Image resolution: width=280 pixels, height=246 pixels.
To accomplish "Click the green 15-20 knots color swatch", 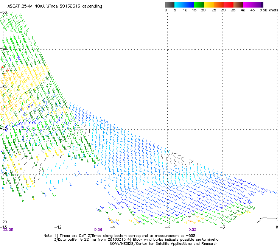I will (x=199, y=5).
